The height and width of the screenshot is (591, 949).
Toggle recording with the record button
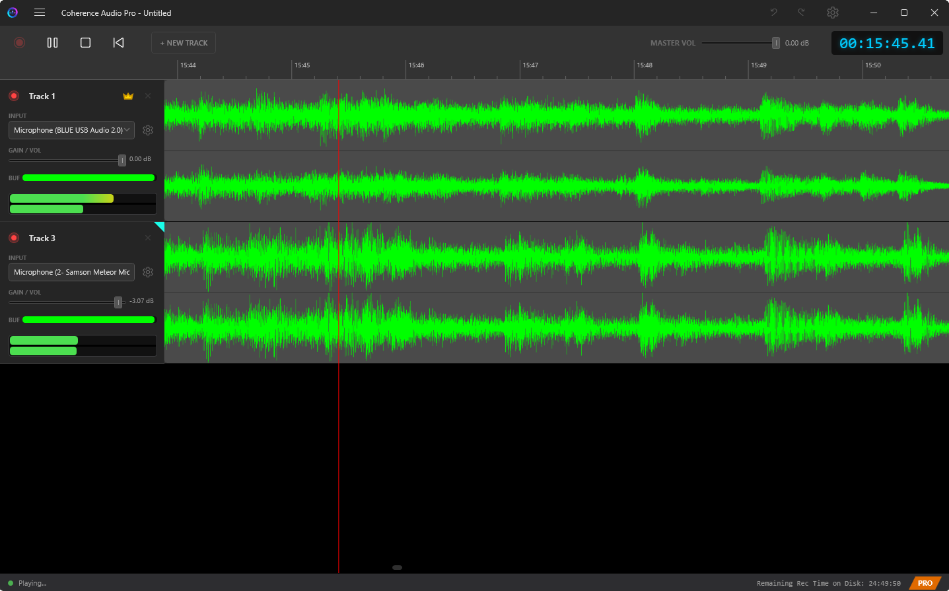pos(19,42)
